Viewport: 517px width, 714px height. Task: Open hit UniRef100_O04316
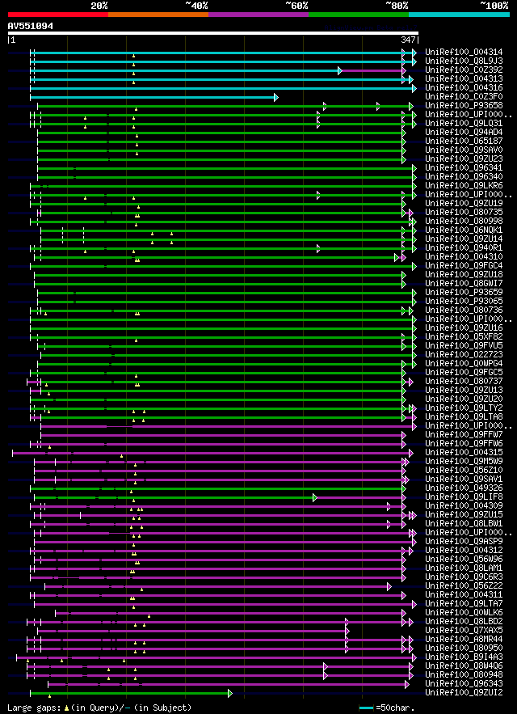464,88
